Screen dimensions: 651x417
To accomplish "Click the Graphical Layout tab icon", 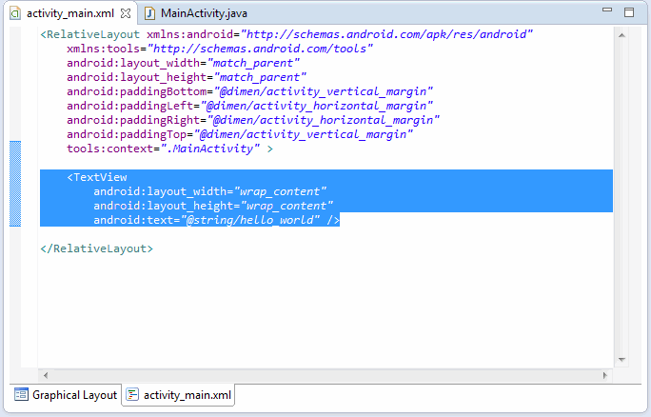I will [x=21, y=394].
